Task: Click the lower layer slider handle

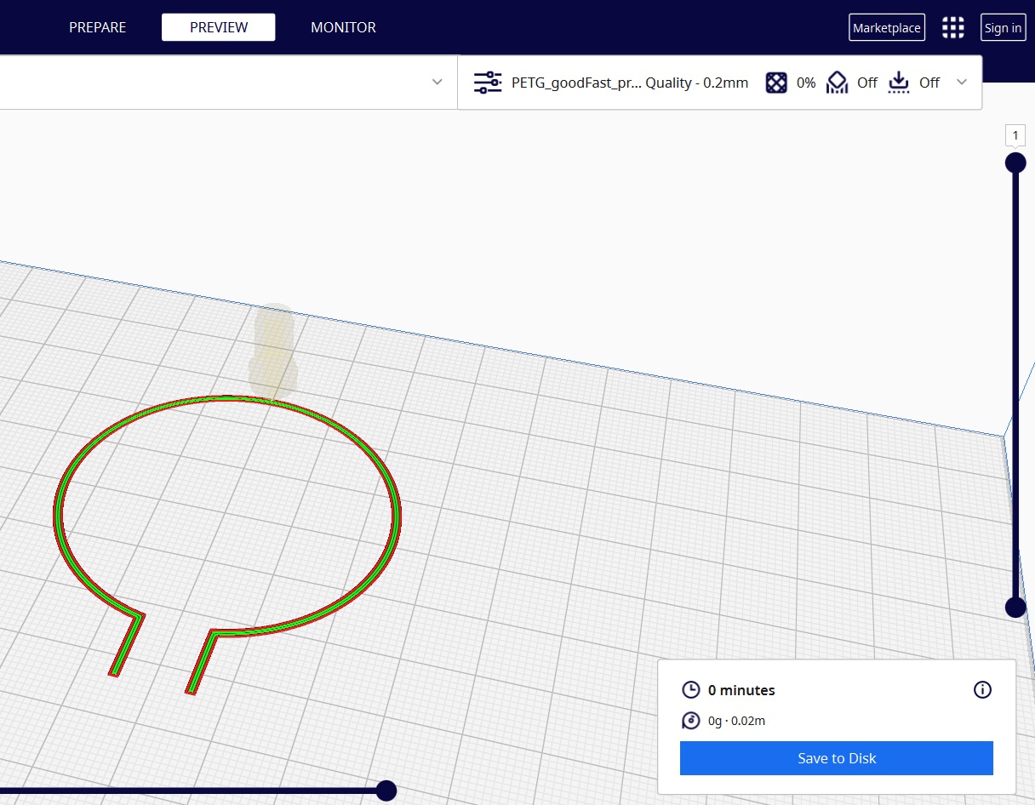Action: [1015, 607]
